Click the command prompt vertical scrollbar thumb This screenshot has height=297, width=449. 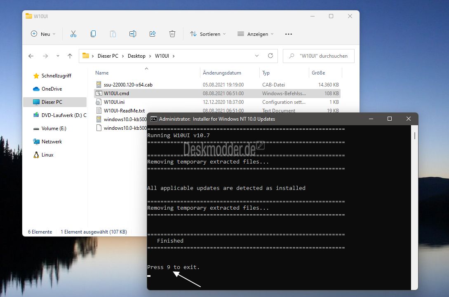coord(415,136)
